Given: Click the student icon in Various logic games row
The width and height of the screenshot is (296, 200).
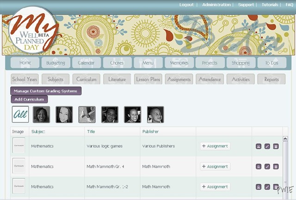Looking at the screenshot, I should [259, 146].
